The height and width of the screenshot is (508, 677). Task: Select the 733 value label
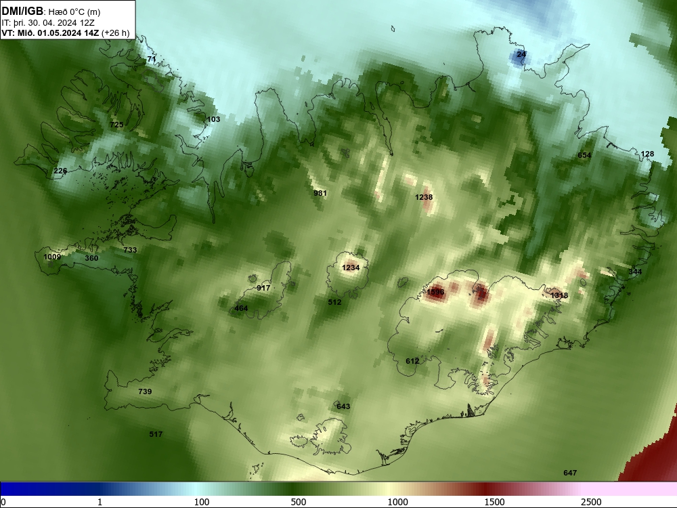[x=130, y=250]
